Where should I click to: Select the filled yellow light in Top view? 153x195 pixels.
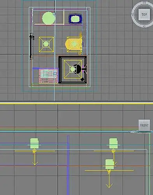(x=74, y=44)
